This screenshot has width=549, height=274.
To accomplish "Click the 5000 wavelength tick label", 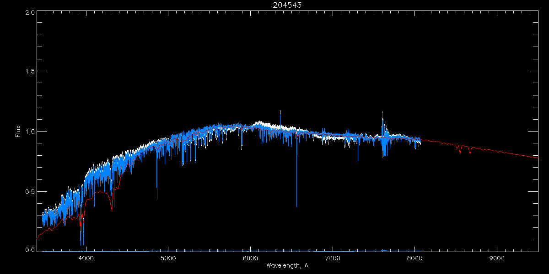I will 168,257.
